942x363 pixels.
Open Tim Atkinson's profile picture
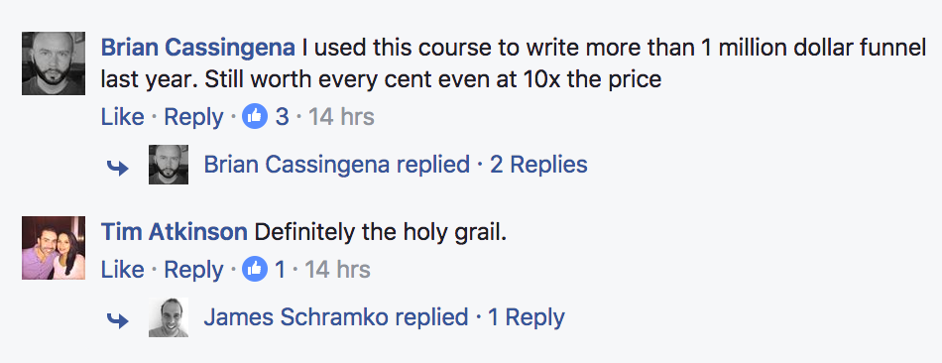click(x=54, y=248)
